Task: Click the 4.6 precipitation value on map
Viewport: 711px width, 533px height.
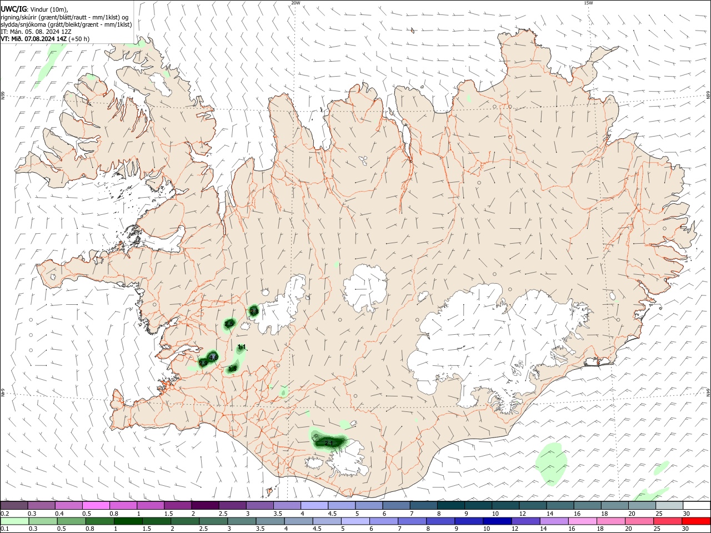Action: 213,357
